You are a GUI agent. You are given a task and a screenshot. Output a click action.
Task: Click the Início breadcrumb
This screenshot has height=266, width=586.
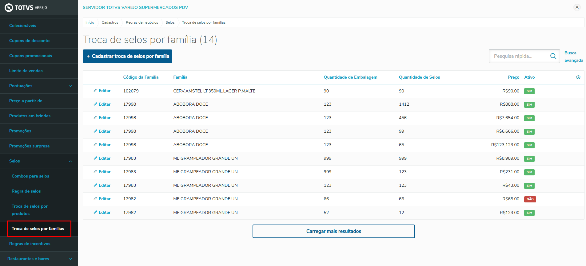90,22
